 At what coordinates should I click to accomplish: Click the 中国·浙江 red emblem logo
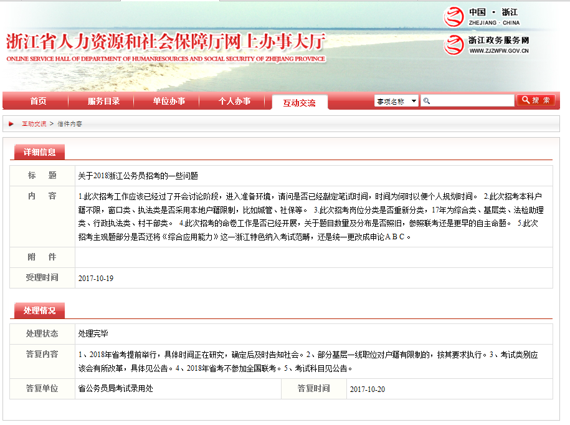pos(454,17)
